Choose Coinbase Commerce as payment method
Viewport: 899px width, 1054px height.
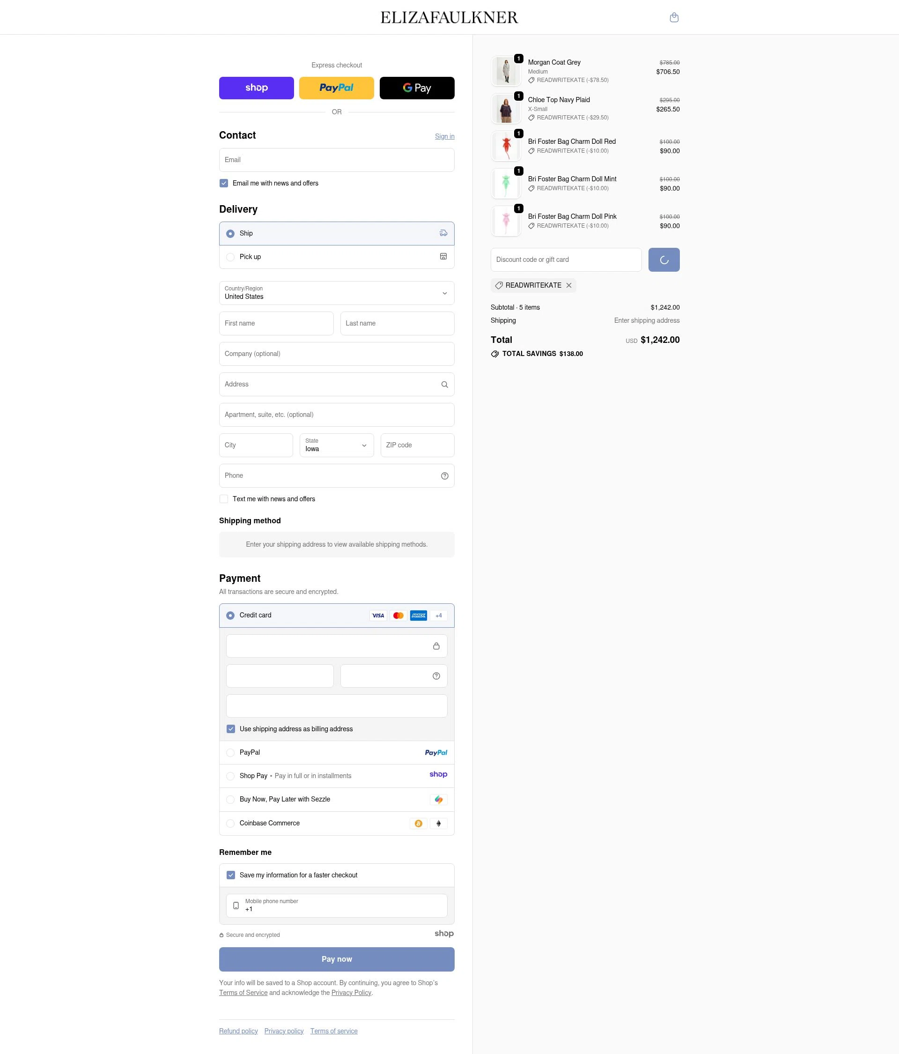point(230,823)
